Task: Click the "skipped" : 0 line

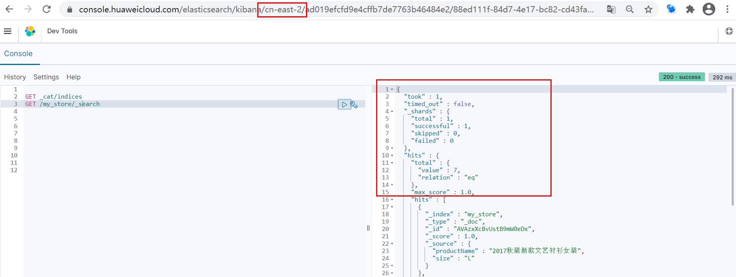Action: coord(435,133)
